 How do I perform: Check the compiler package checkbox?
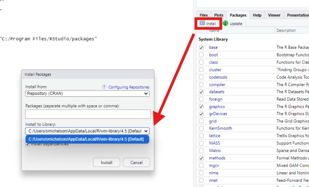201,84
